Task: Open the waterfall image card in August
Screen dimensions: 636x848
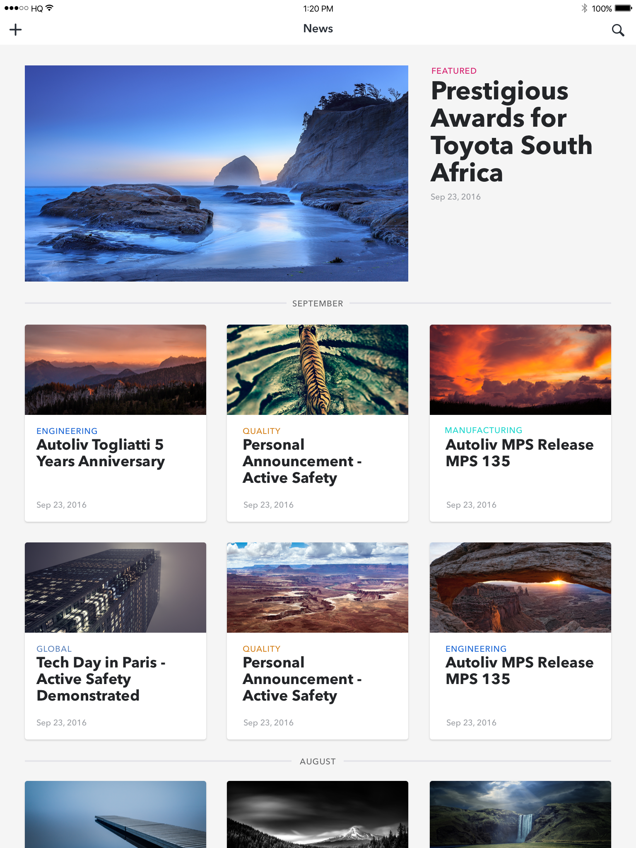Action: (x=520, y=814)
